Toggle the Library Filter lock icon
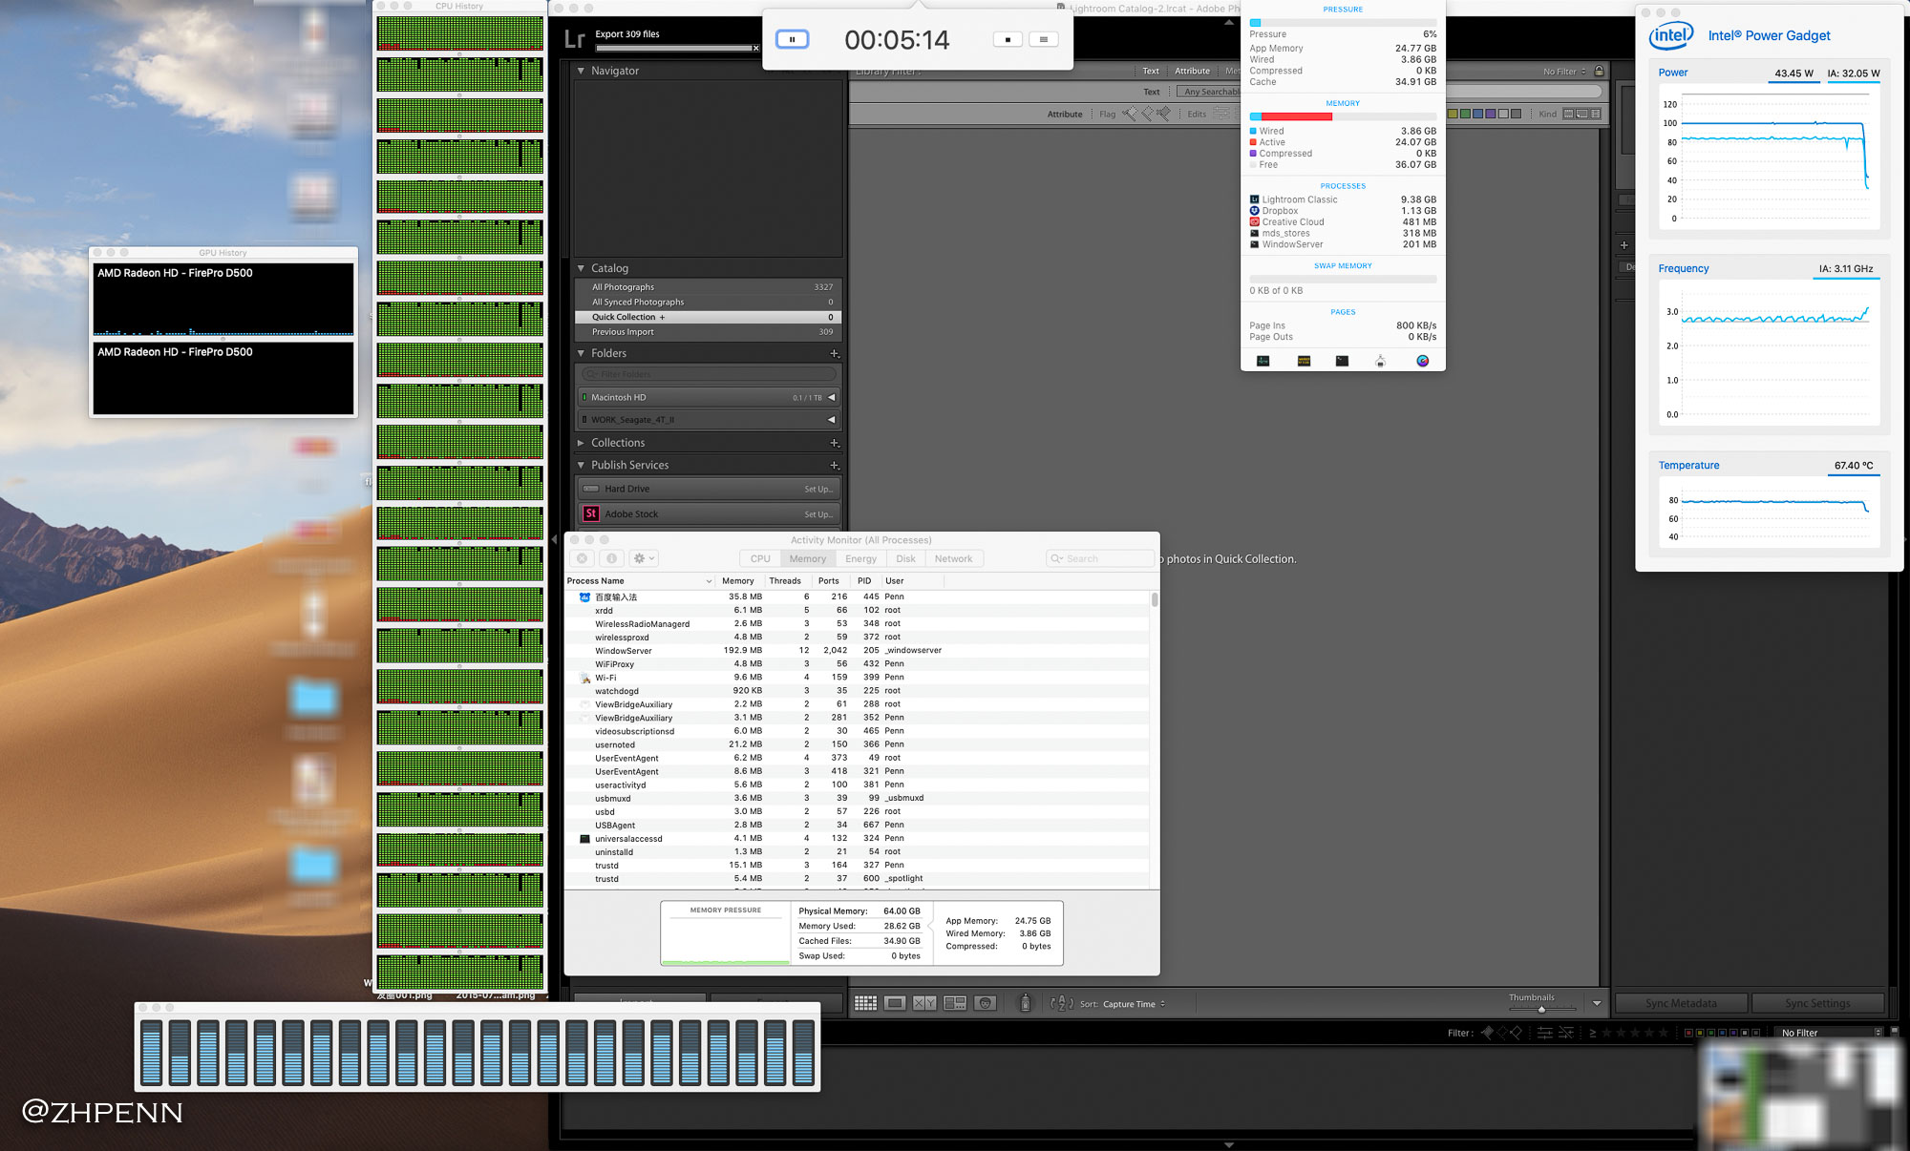 (x=1600, y=71)
